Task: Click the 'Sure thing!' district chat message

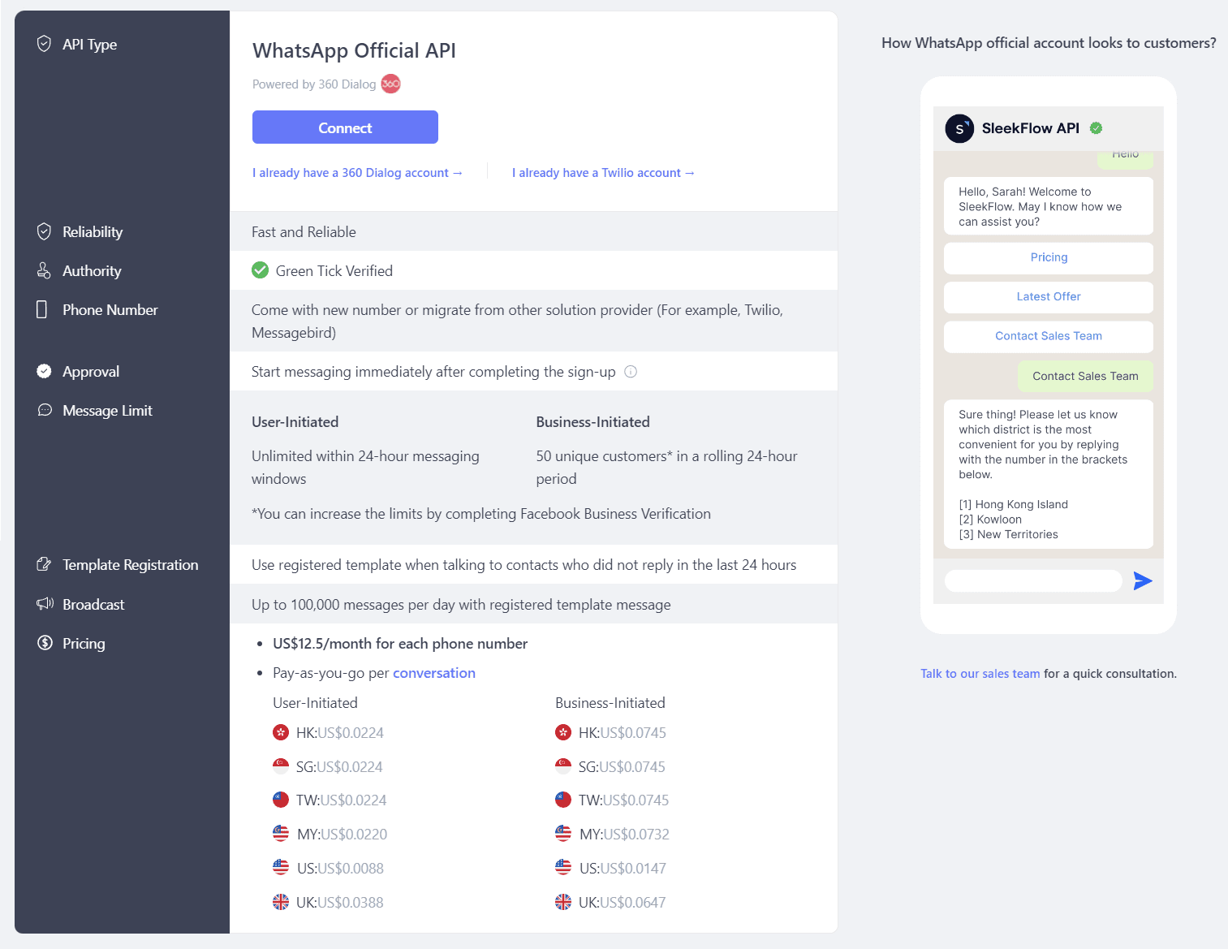Action: [1049, 474]
